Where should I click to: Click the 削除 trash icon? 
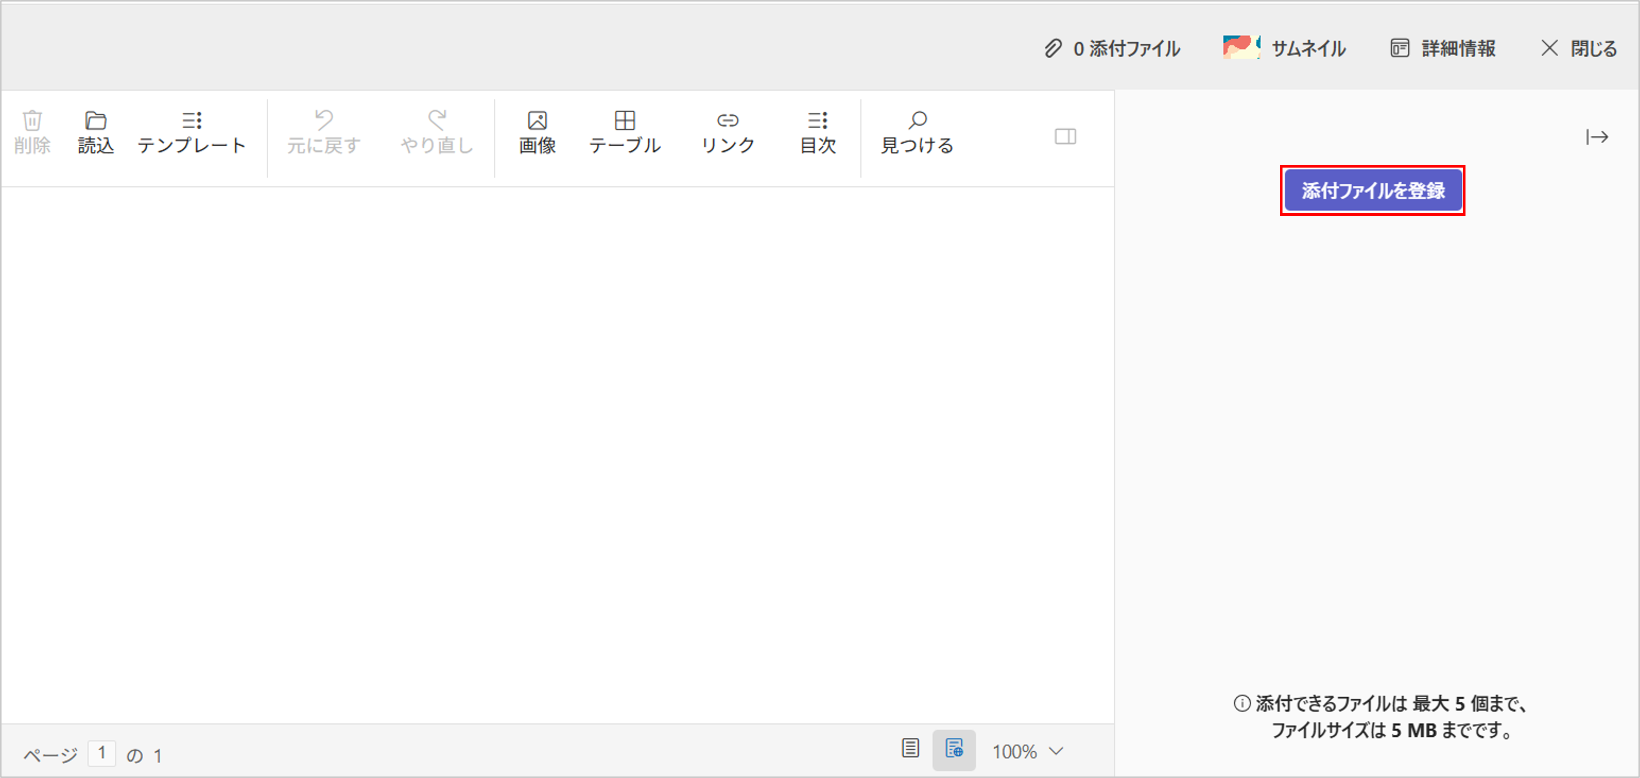click(32, 121)
